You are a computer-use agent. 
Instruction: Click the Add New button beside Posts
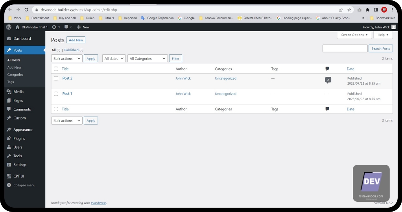[x=76, y=40]
